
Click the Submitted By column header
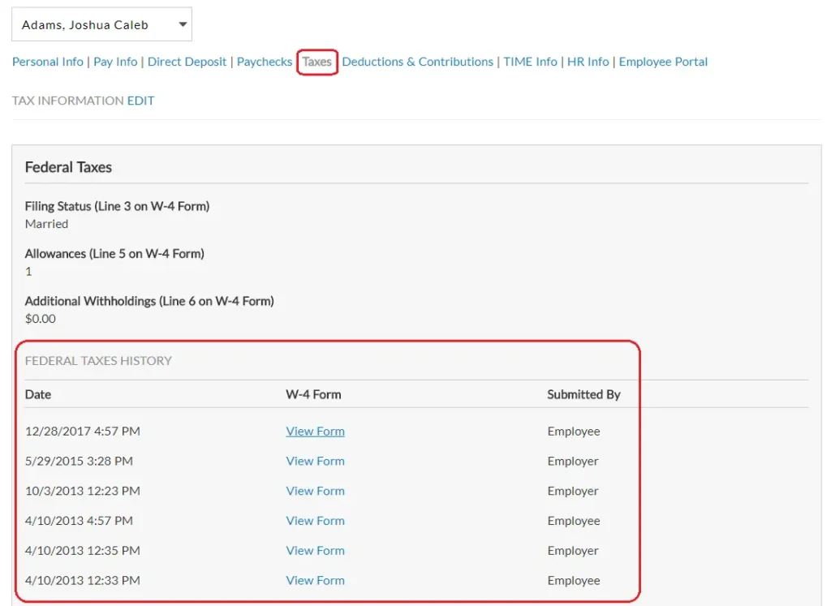583,394
